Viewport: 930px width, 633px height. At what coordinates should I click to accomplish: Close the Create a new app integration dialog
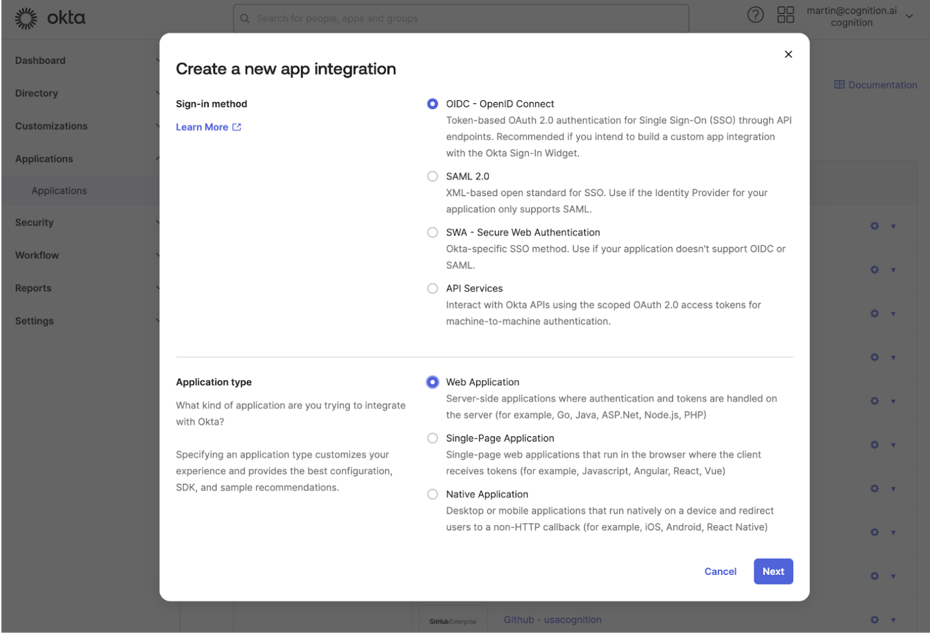pyautogui.click(x=788, y=54)
